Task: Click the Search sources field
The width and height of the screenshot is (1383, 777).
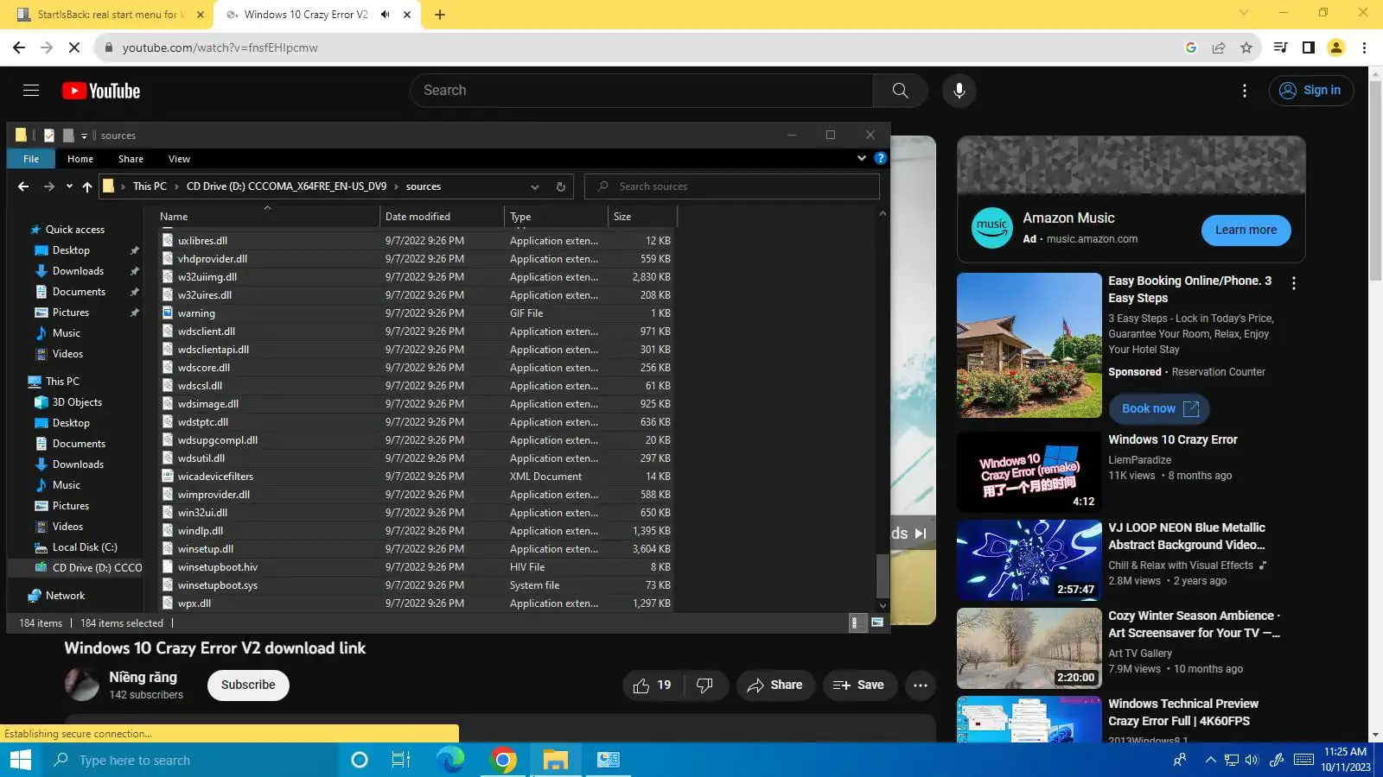Action: (731, 186)
